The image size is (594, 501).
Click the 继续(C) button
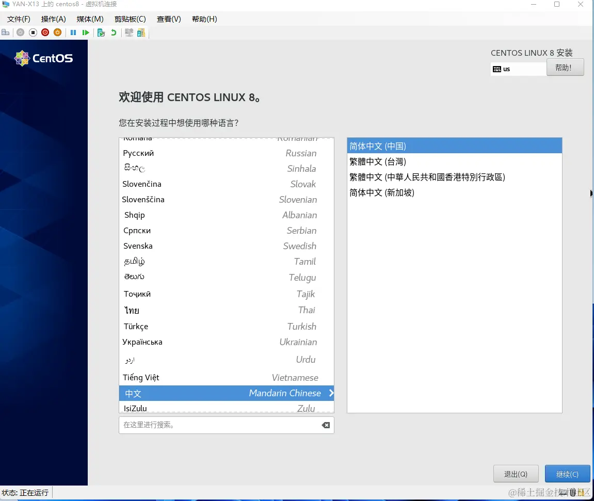click(x=567, y=474)
